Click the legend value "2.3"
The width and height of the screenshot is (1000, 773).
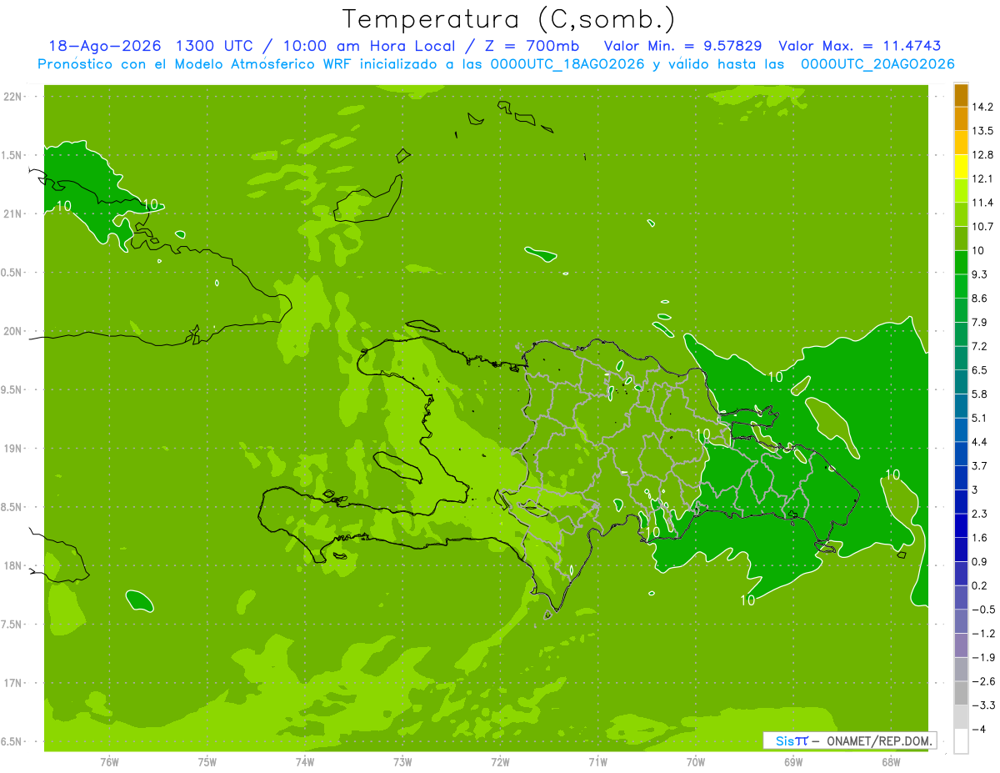point(981,514)
